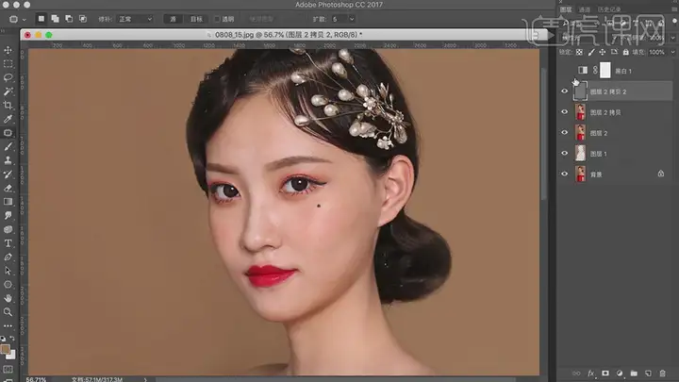
Task: Click the new selection mode icon
Action: [41, 19]
